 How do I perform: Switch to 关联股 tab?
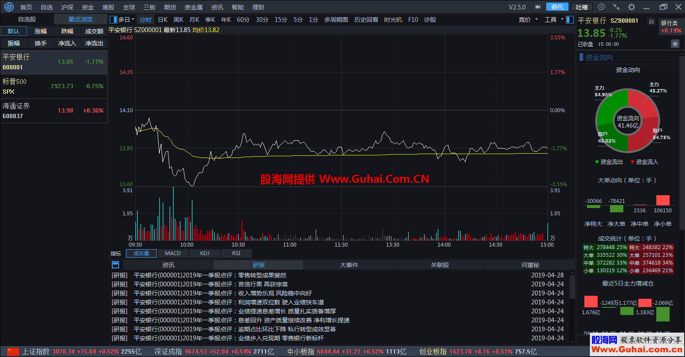point(440,265)
